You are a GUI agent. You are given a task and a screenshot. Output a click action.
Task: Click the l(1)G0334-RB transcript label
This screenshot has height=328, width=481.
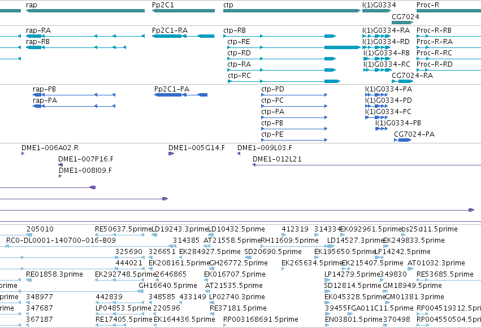[387, 53]
